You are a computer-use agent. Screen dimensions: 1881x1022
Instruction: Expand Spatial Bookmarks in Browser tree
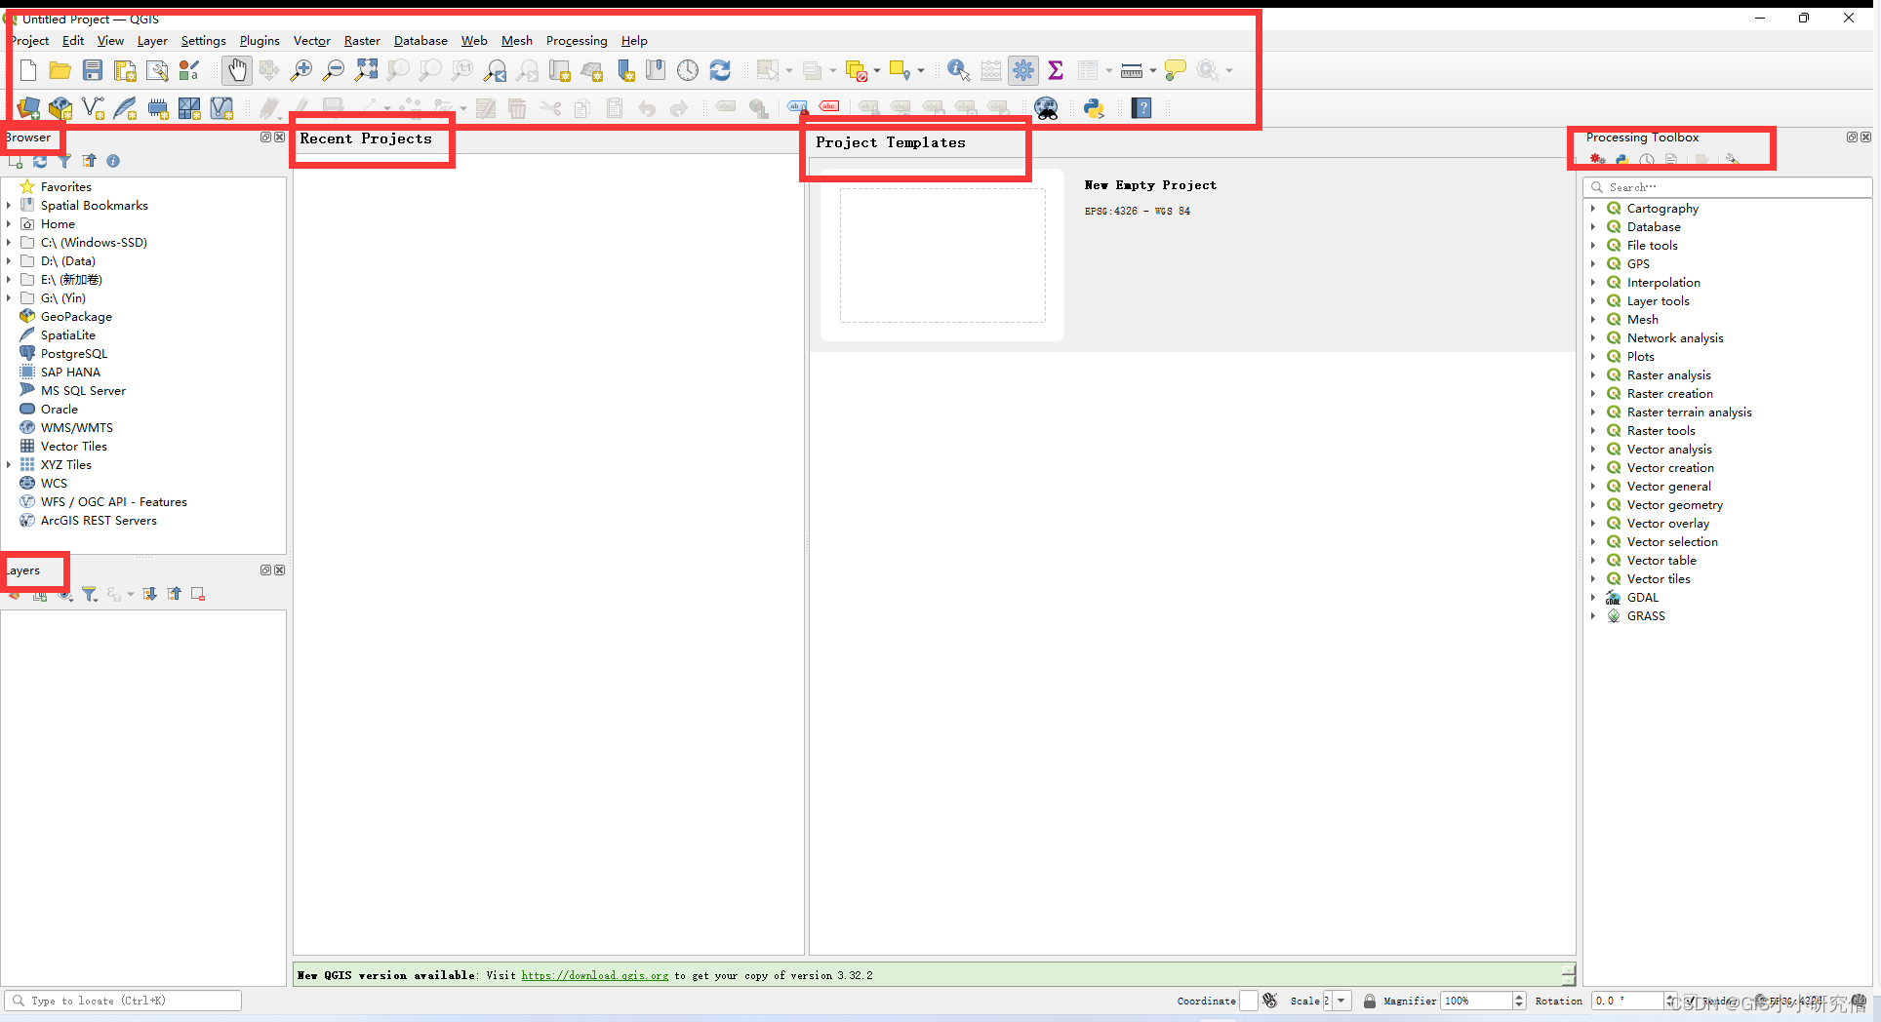pyautogui.click(x=9, y=206)
